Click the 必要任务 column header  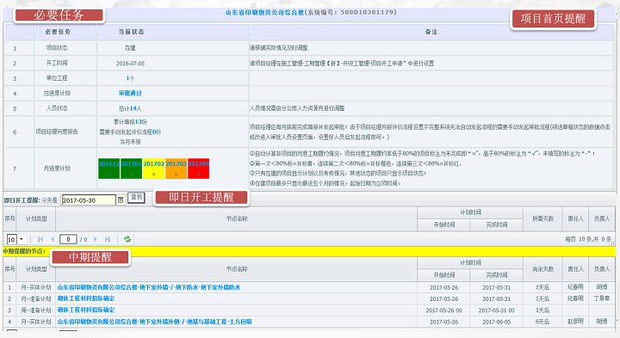click(x=58, y=32)
